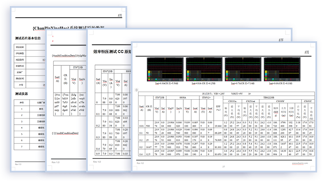Screen dimensions: 322x181
Task: Select the '8808A' column group header
Action: point(183,98)
